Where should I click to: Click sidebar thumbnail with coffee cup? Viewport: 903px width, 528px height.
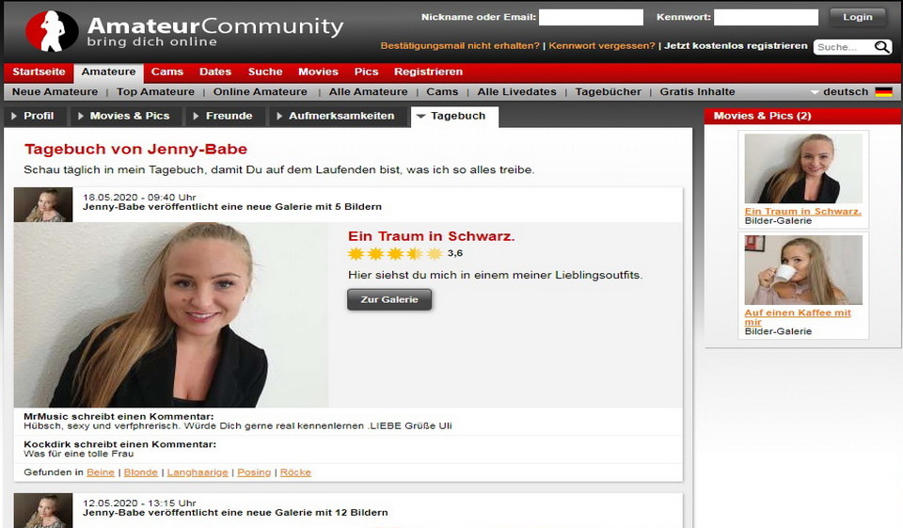click(803, 270)
